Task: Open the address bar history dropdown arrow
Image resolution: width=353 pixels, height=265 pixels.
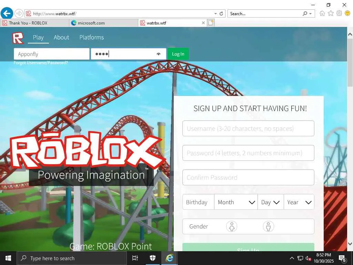Action: (215, 13)
